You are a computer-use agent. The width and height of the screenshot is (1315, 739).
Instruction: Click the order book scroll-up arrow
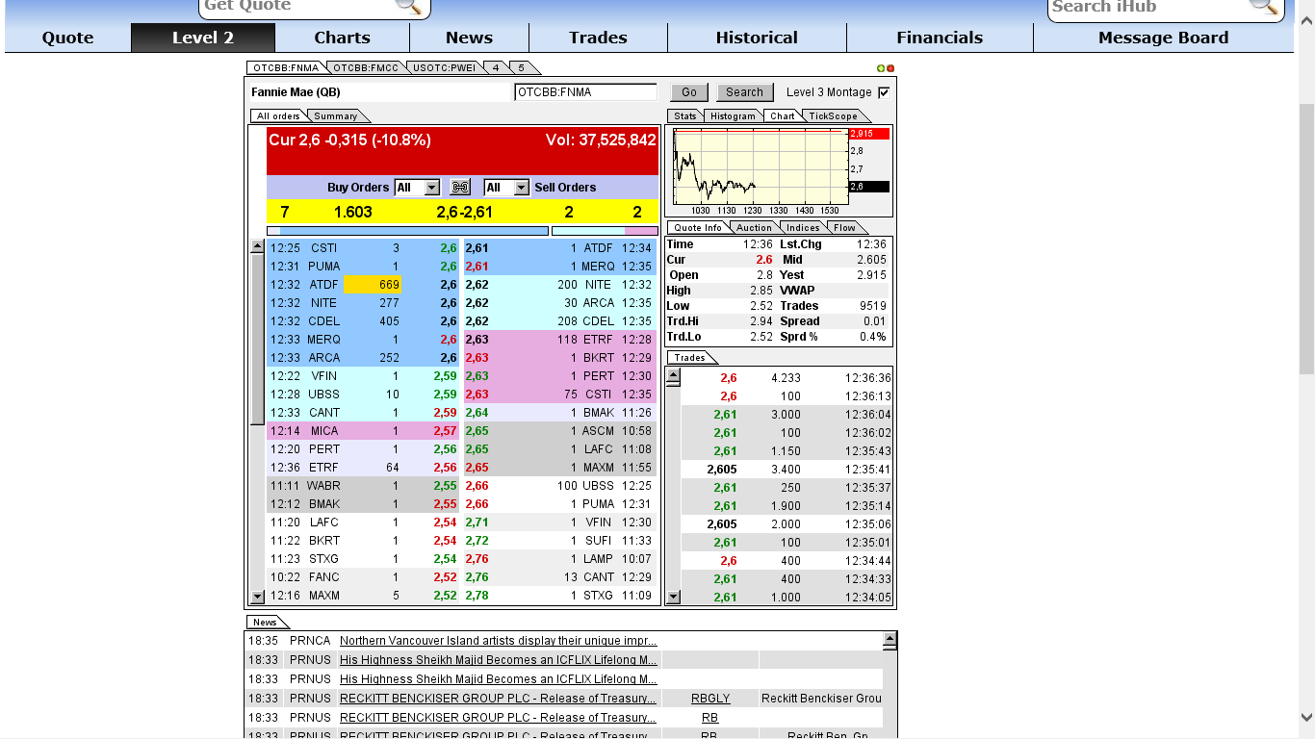(x=257, y=246)
